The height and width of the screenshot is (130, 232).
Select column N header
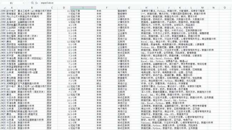click(213, 8)
